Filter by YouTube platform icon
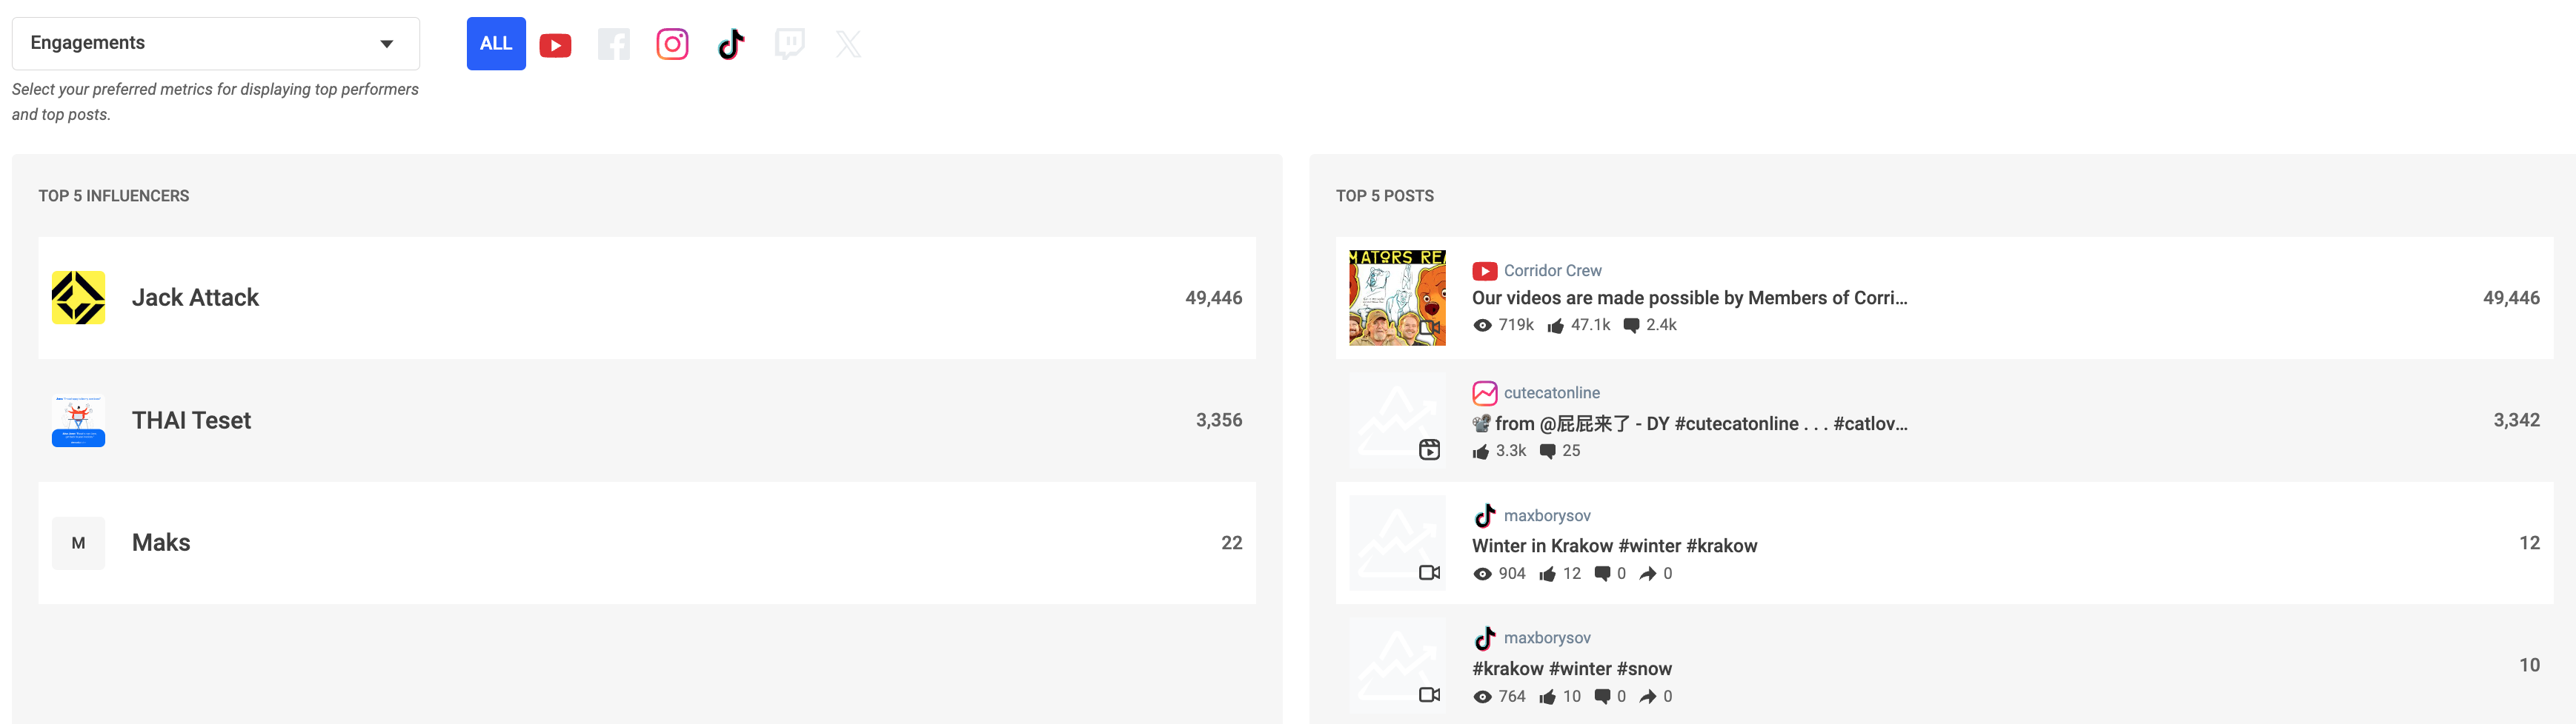This screenshot has height=724, width=2576. click(555, 44)
